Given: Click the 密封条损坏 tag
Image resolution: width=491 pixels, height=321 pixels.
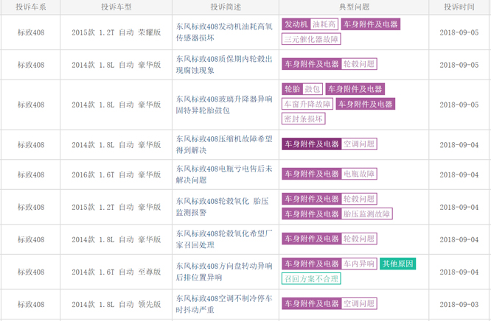Looking at the screenshot, I should tap(304, 119).
